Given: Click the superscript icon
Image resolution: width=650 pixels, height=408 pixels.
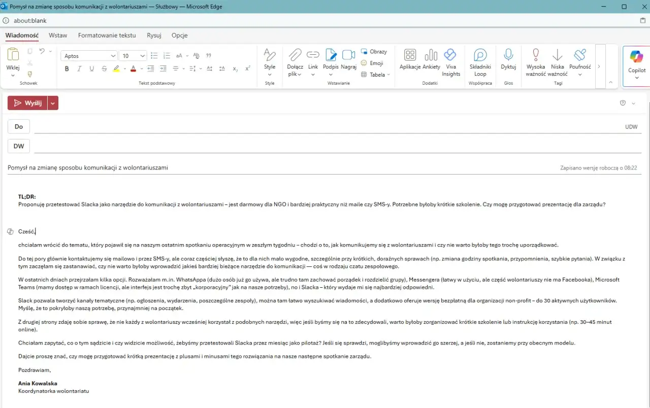Looking at the screenshot, I should [x=248, y=69].
